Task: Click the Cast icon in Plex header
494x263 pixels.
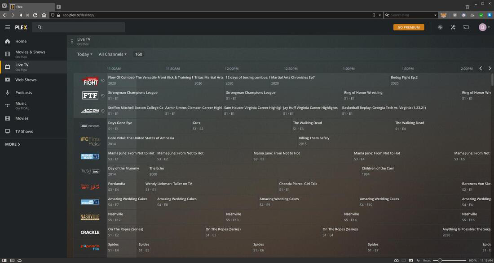Action: click(466, 27)
